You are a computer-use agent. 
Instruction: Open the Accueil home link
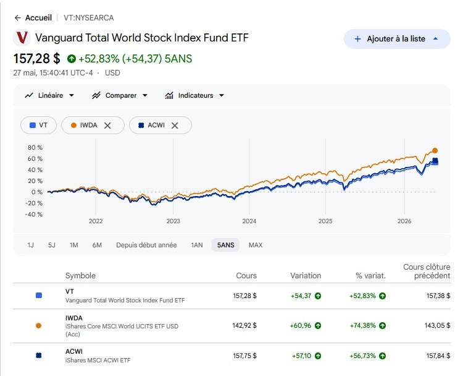(38, 18)
